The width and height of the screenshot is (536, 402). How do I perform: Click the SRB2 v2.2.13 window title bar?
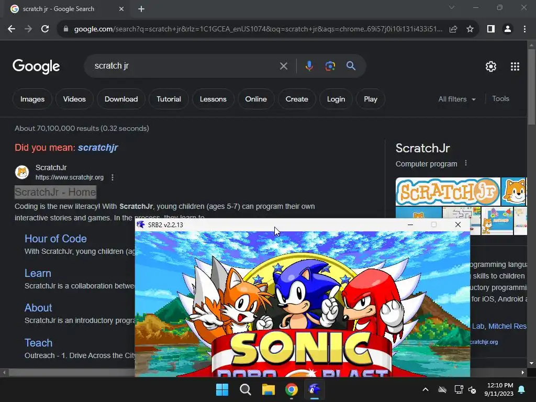(x=273, y=225)
